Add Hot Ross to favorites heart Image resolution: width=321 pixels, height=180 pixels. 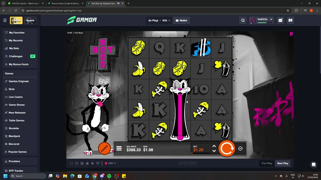(98, 163)
